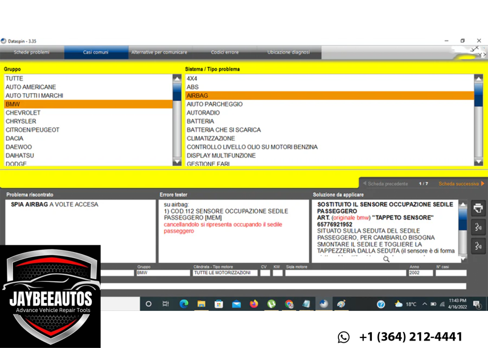This screenshot has height=348, width=488.
Task: Open uTorrent from the taskbar
Action: point(272,304)
